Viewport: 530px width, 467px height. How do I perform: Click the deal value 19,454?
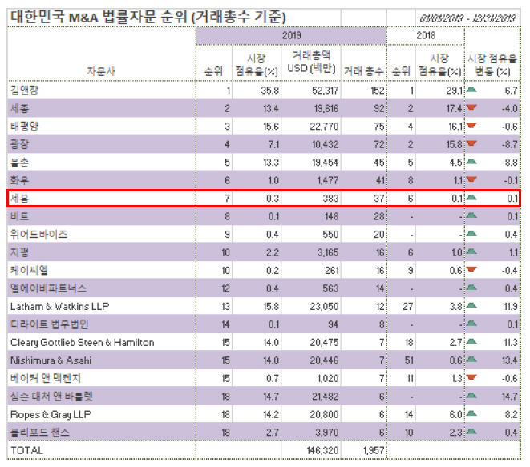click(x=325, y=163)
